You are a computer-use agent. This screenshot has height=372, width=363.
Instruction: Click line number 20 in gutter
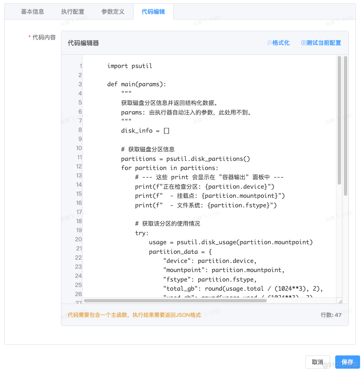78,239
